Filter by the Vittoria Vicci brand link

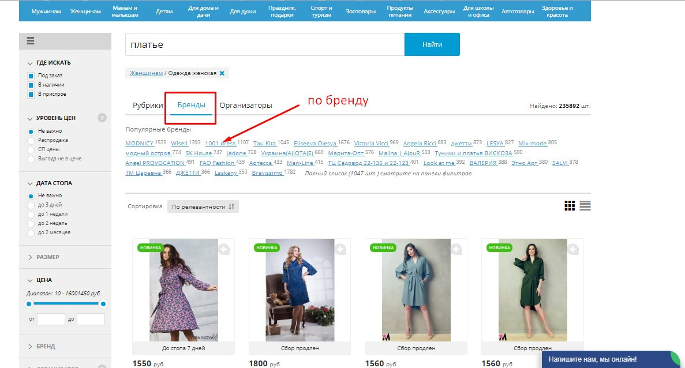click(x=371, y=144)
